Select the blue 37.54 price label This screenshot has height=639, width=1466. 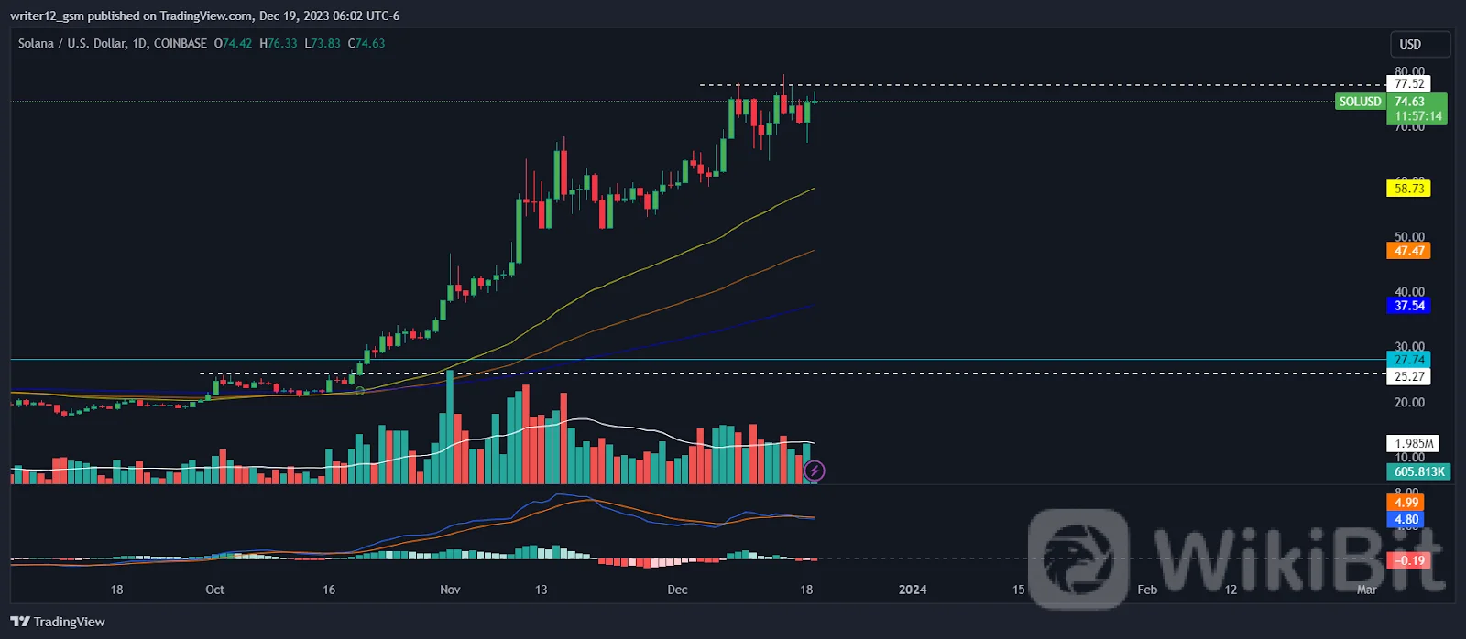[1408, 306]
